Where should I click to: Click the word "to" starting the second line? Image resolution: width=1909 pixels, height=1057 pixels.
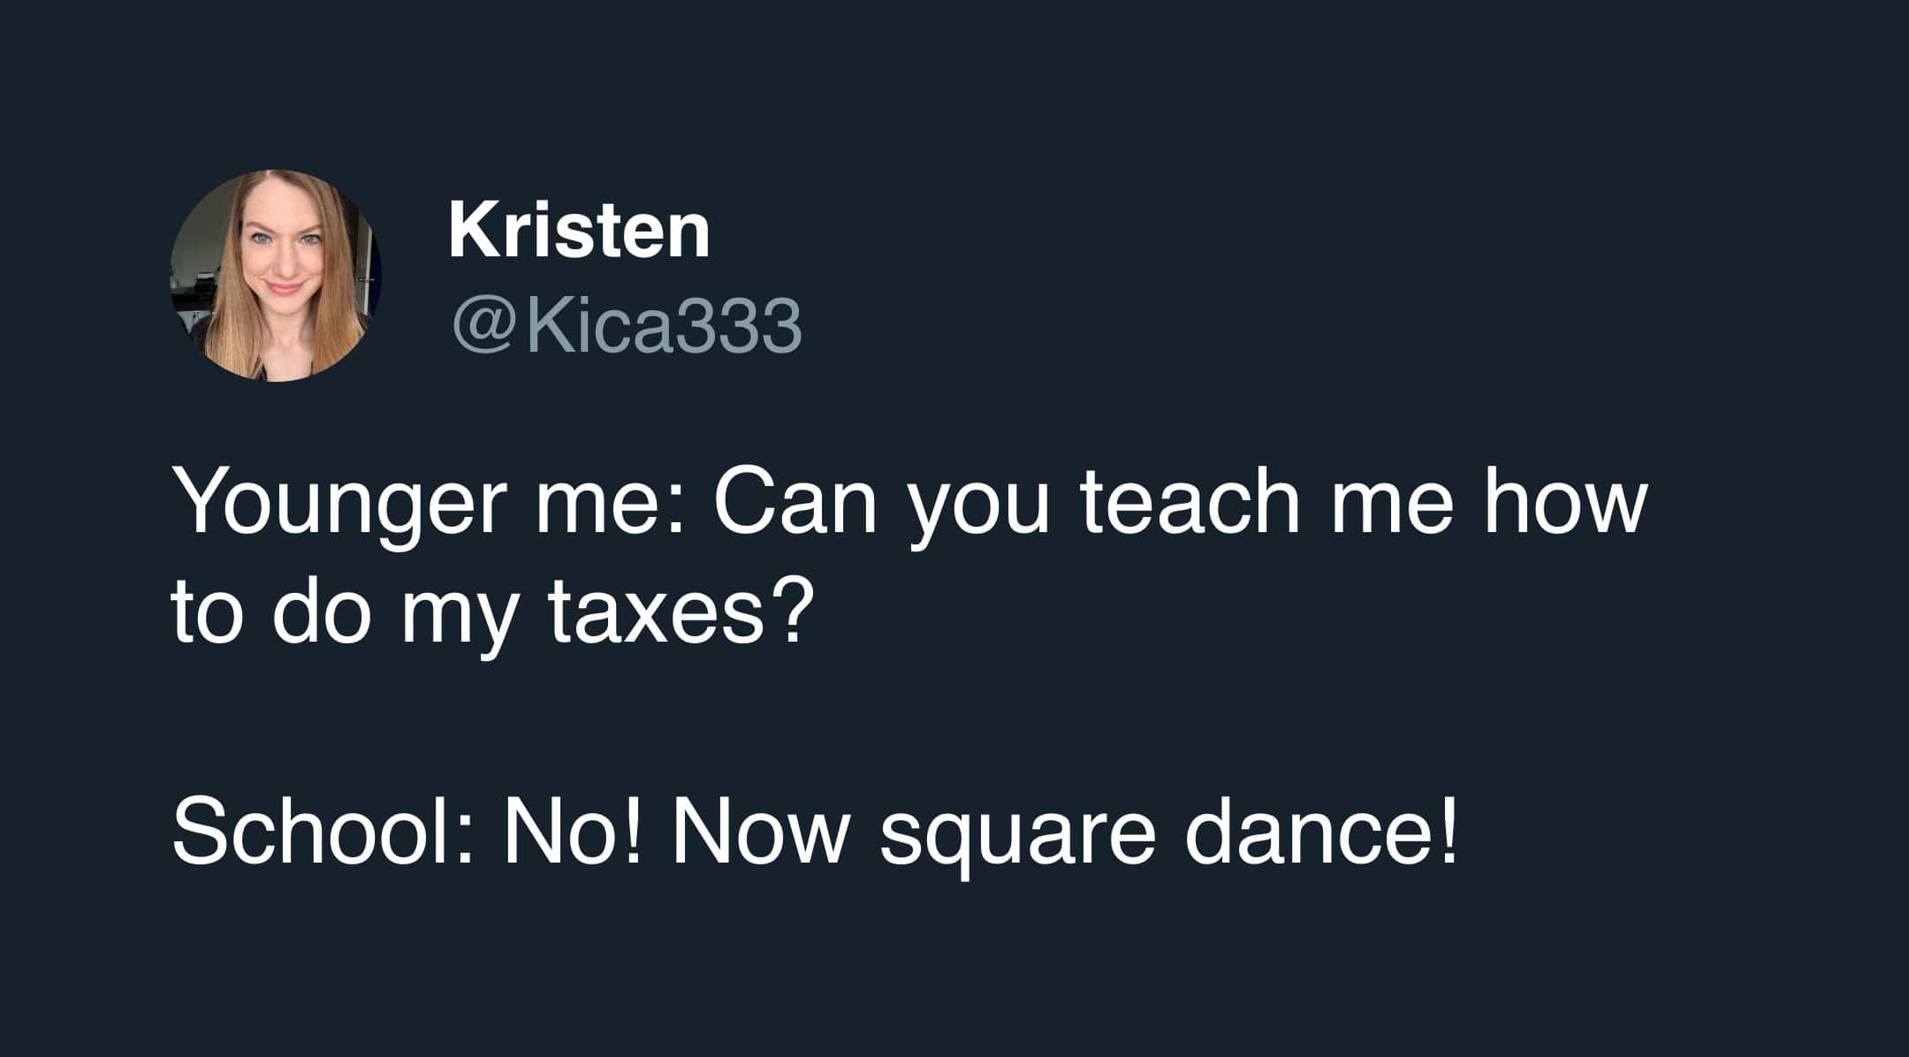(x=207, y=613)
